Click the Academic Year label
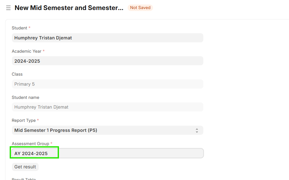This screenshot has width=289, height=180. [26, 51]
